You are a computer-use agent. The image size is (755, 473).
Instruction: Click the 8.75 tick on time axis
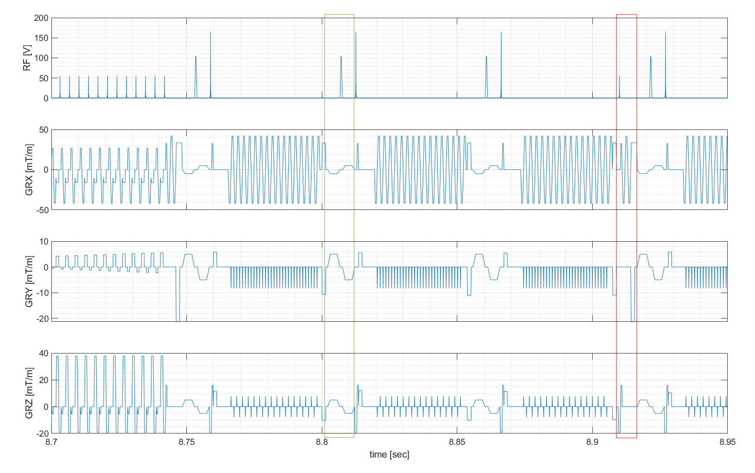click(x=186, y=442)
